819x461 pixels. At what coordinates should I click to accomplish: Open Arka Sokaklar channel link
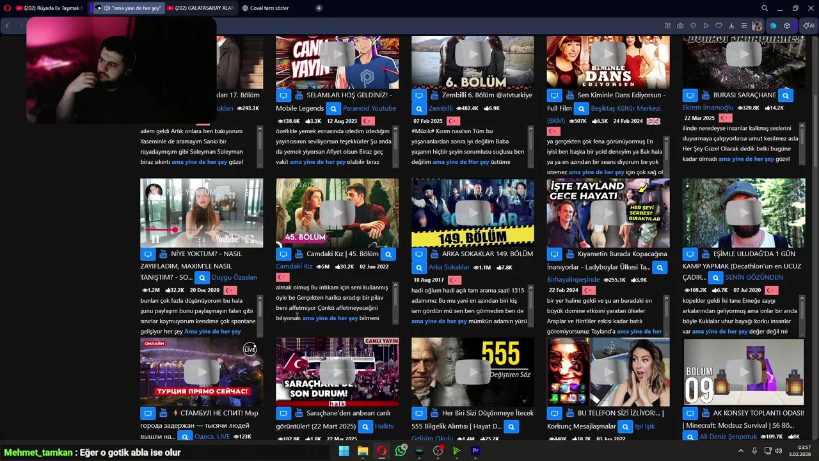tap(449, 267)
